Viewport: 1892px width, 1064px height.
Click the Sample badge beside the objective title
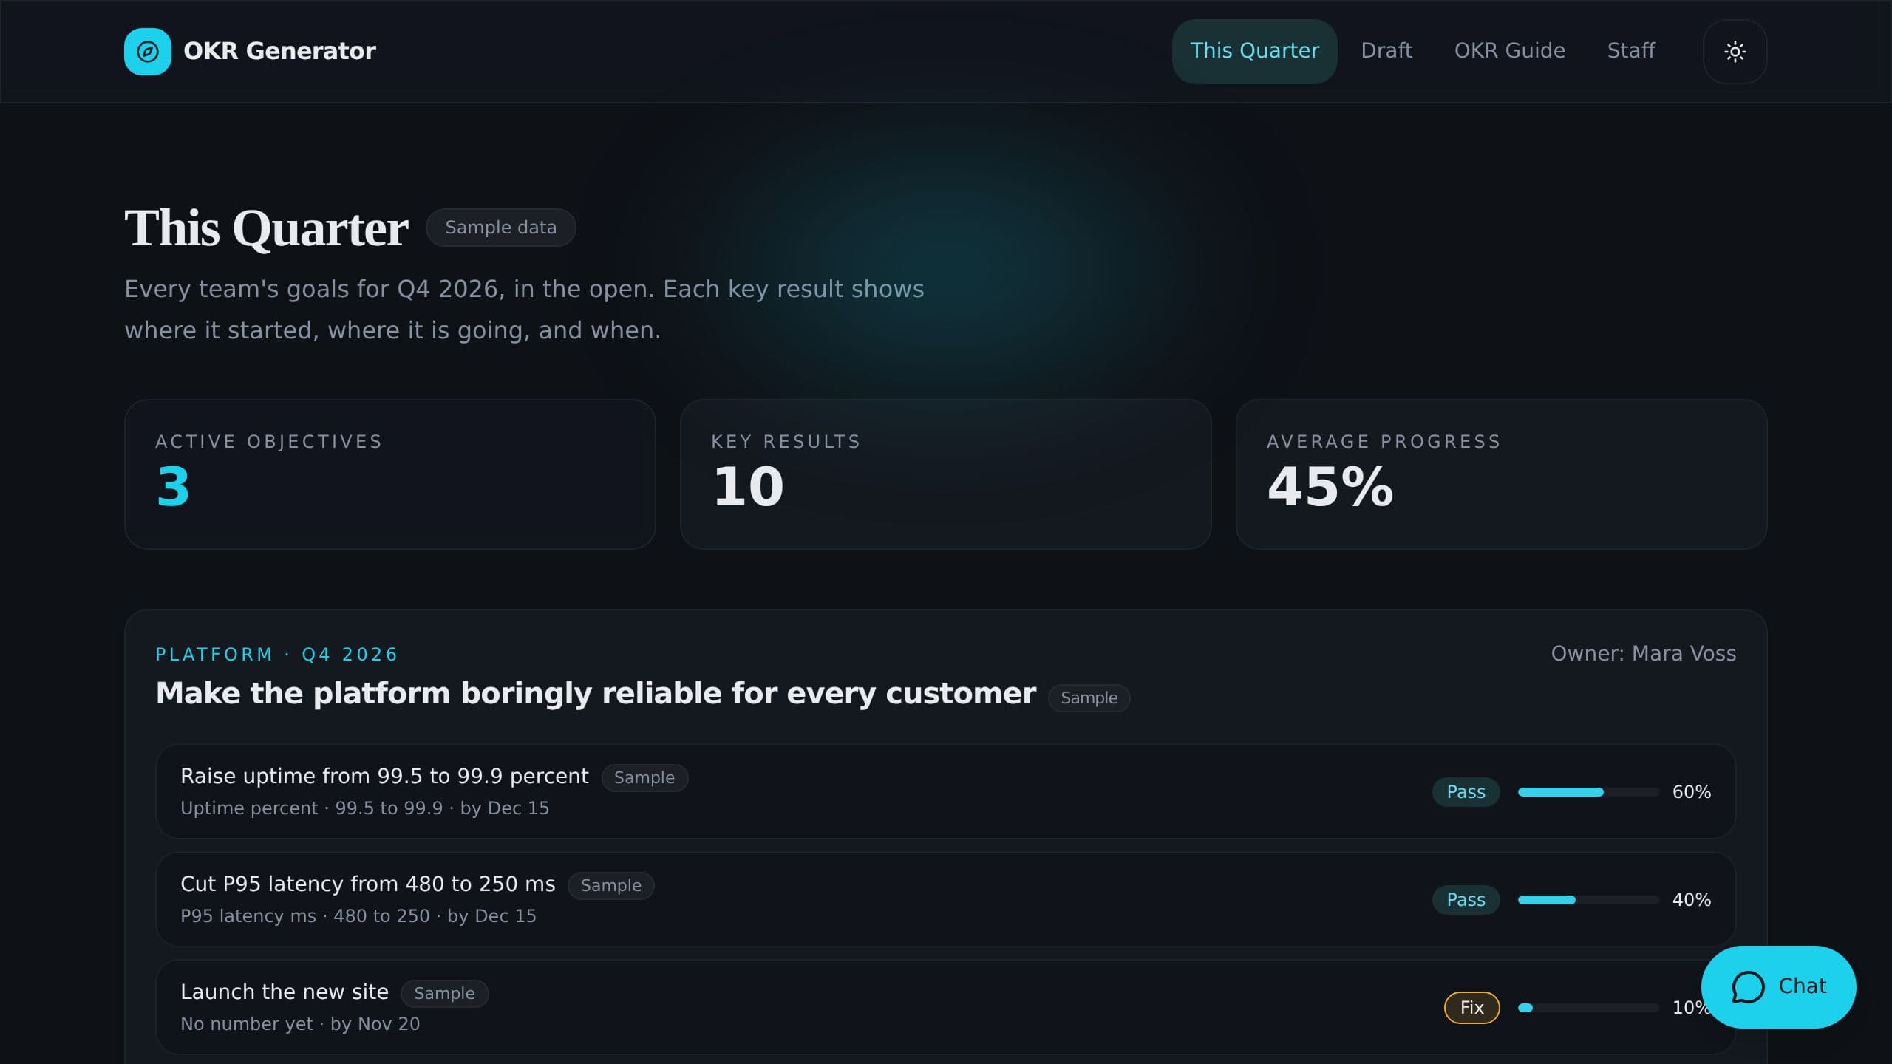1089,698
